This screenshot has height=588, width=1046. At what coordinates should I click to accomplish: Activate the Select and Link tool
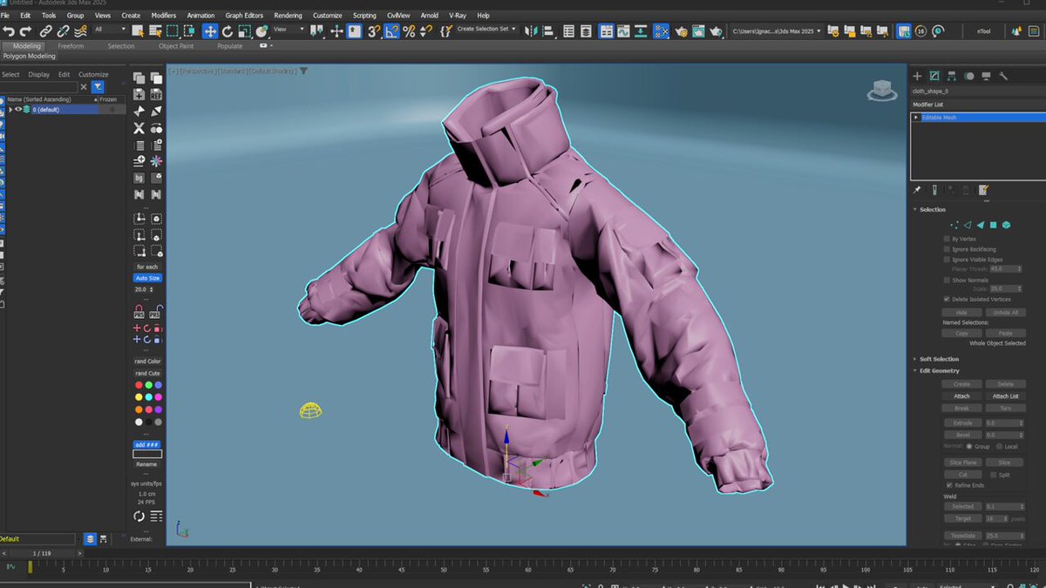pos(46,30)
